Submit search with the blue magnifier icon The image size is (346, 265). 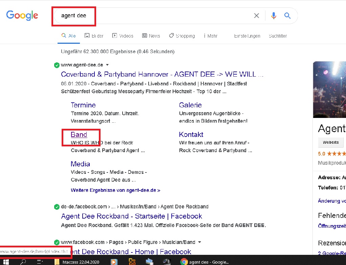tap(287, 16)
